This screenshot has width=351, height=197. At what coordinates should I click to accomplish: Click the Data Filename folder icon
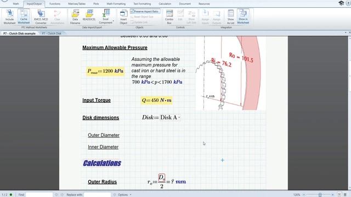click(75, 16)
